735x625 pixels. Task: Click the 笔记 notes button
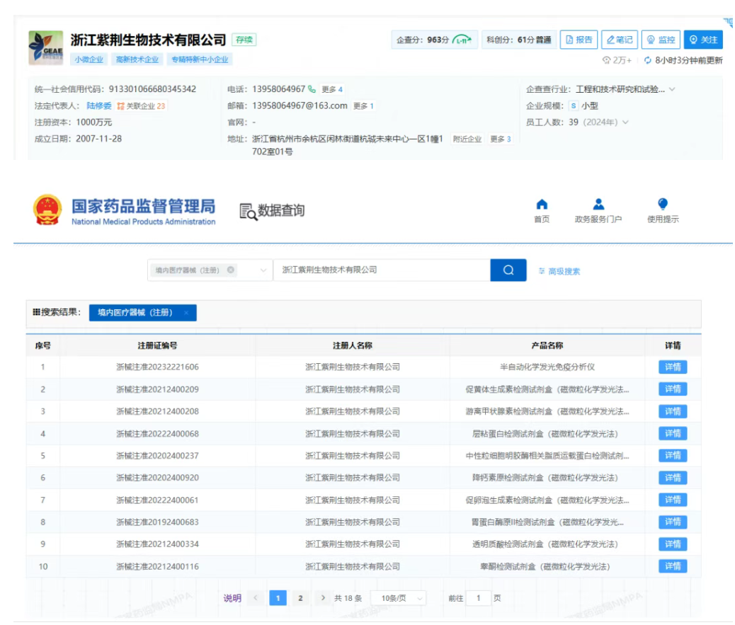coord(620,40)
